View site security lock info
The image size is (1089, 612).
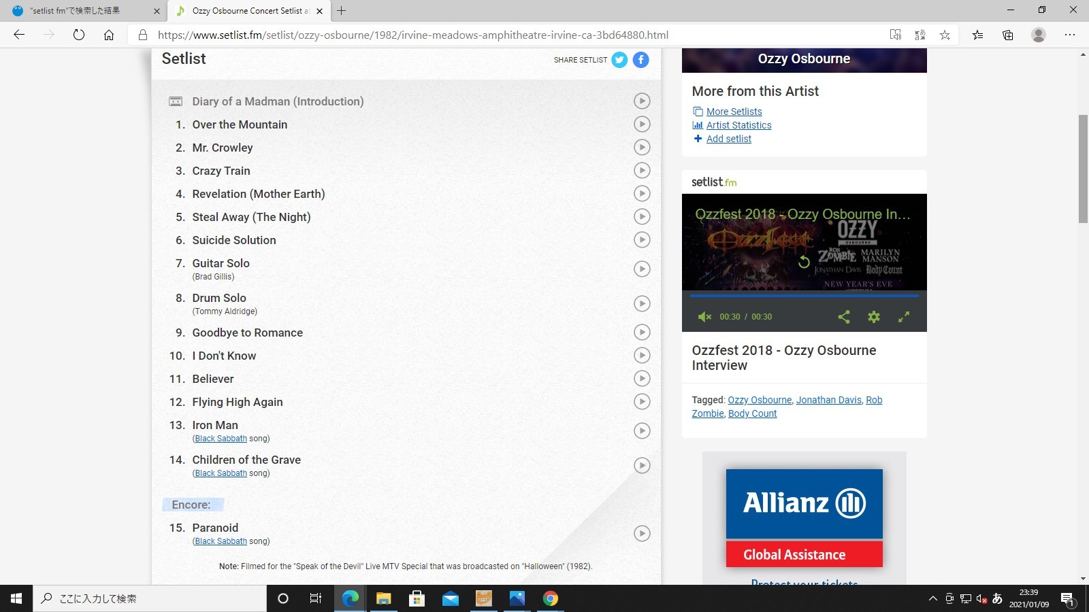click(142, 35)
